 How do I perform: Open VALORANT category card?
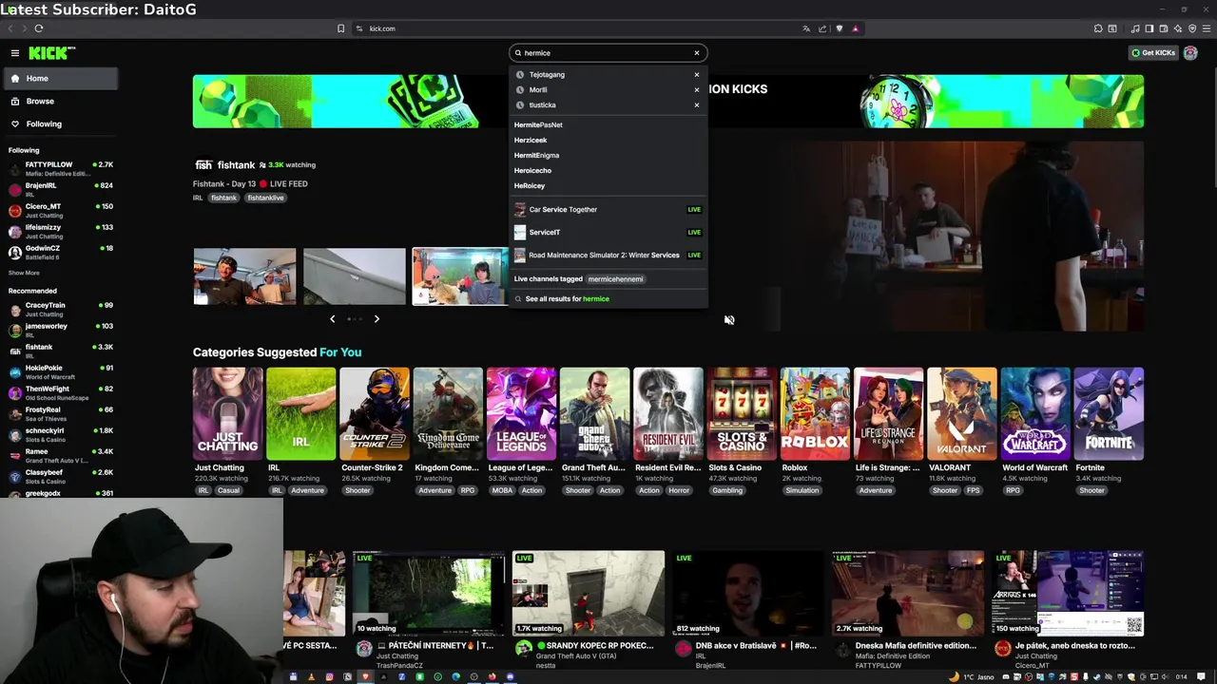pos(961,413)
